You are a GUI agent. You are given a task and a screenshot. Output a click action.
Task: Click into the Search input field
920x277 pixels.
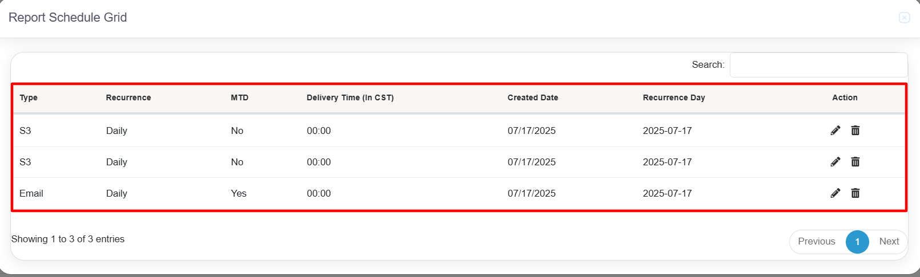(818, 65)
